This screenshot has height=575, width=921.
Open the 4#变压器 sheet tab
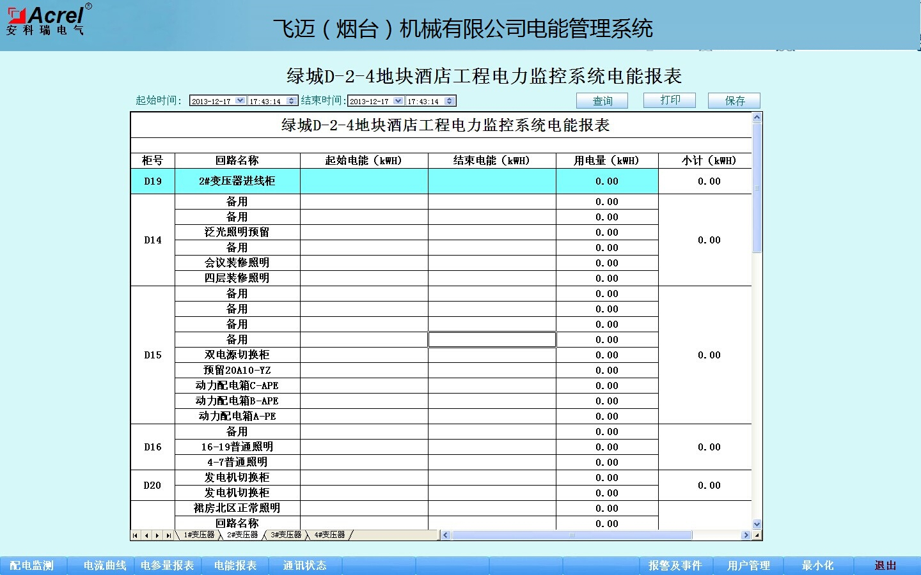coord(329,535)
